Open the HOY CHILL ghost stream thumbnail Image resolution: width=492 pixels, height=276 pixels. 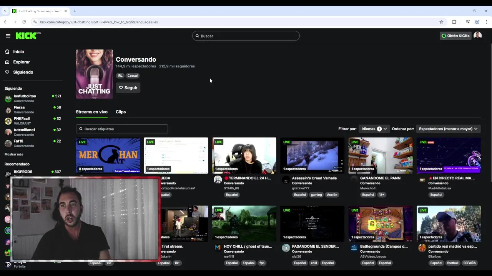point(244,224)
